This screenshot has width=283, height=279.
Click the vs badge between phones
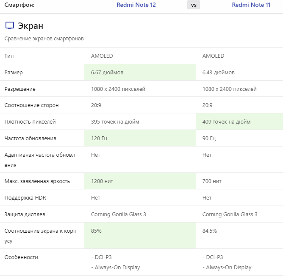pos(194,5)
